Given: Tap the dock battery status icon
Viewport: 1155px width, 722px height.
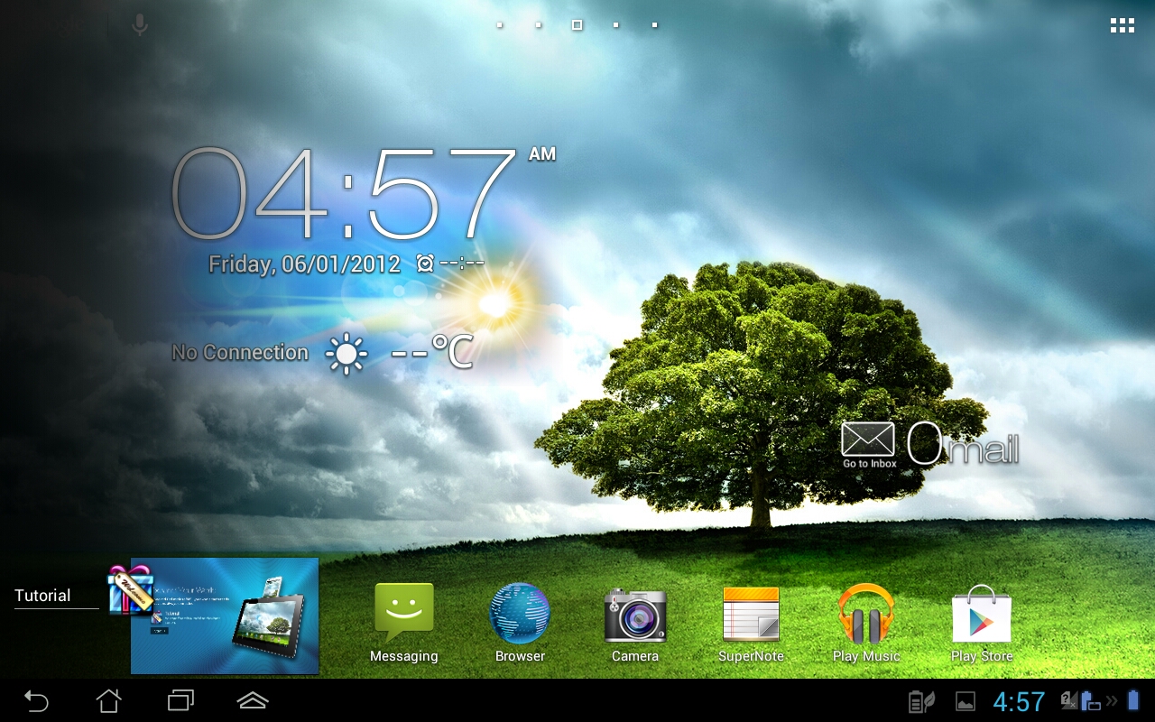Looking at the screenshot, I should click(1089, 701).
